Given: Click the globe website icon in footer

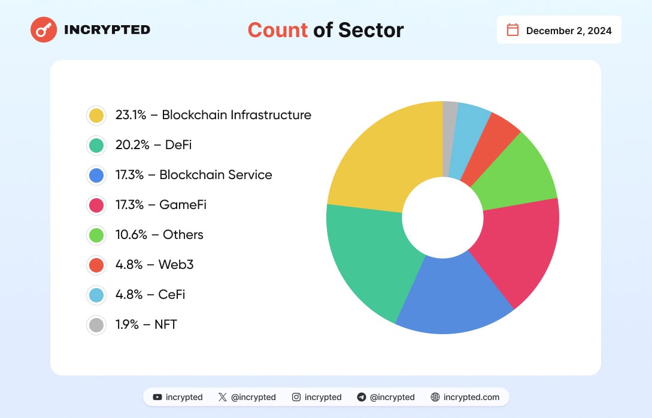Looking at the screenshot, I should tap(435, 397).
